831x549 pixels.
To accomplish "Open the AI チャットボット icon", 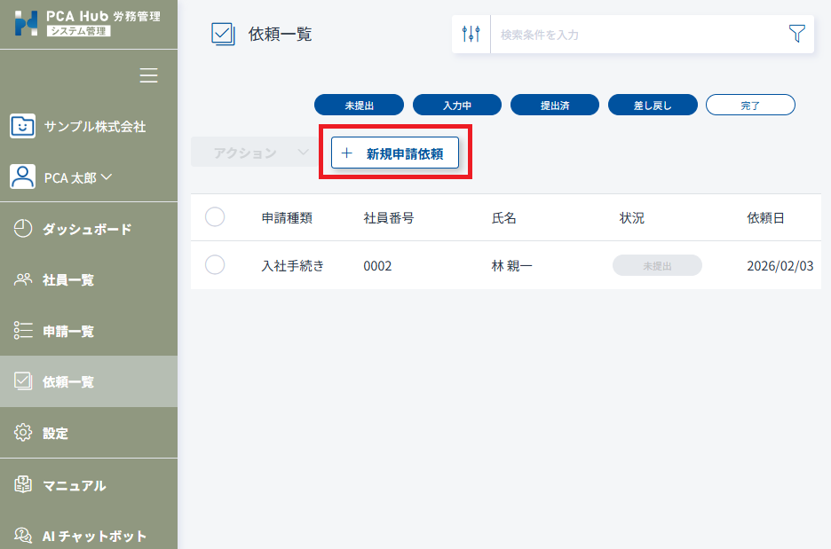I will (23, 536).
